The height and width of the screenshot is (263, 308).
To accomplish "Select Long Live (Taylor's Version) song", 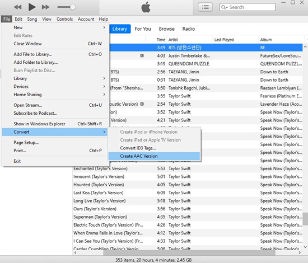I will coord(99,201).
